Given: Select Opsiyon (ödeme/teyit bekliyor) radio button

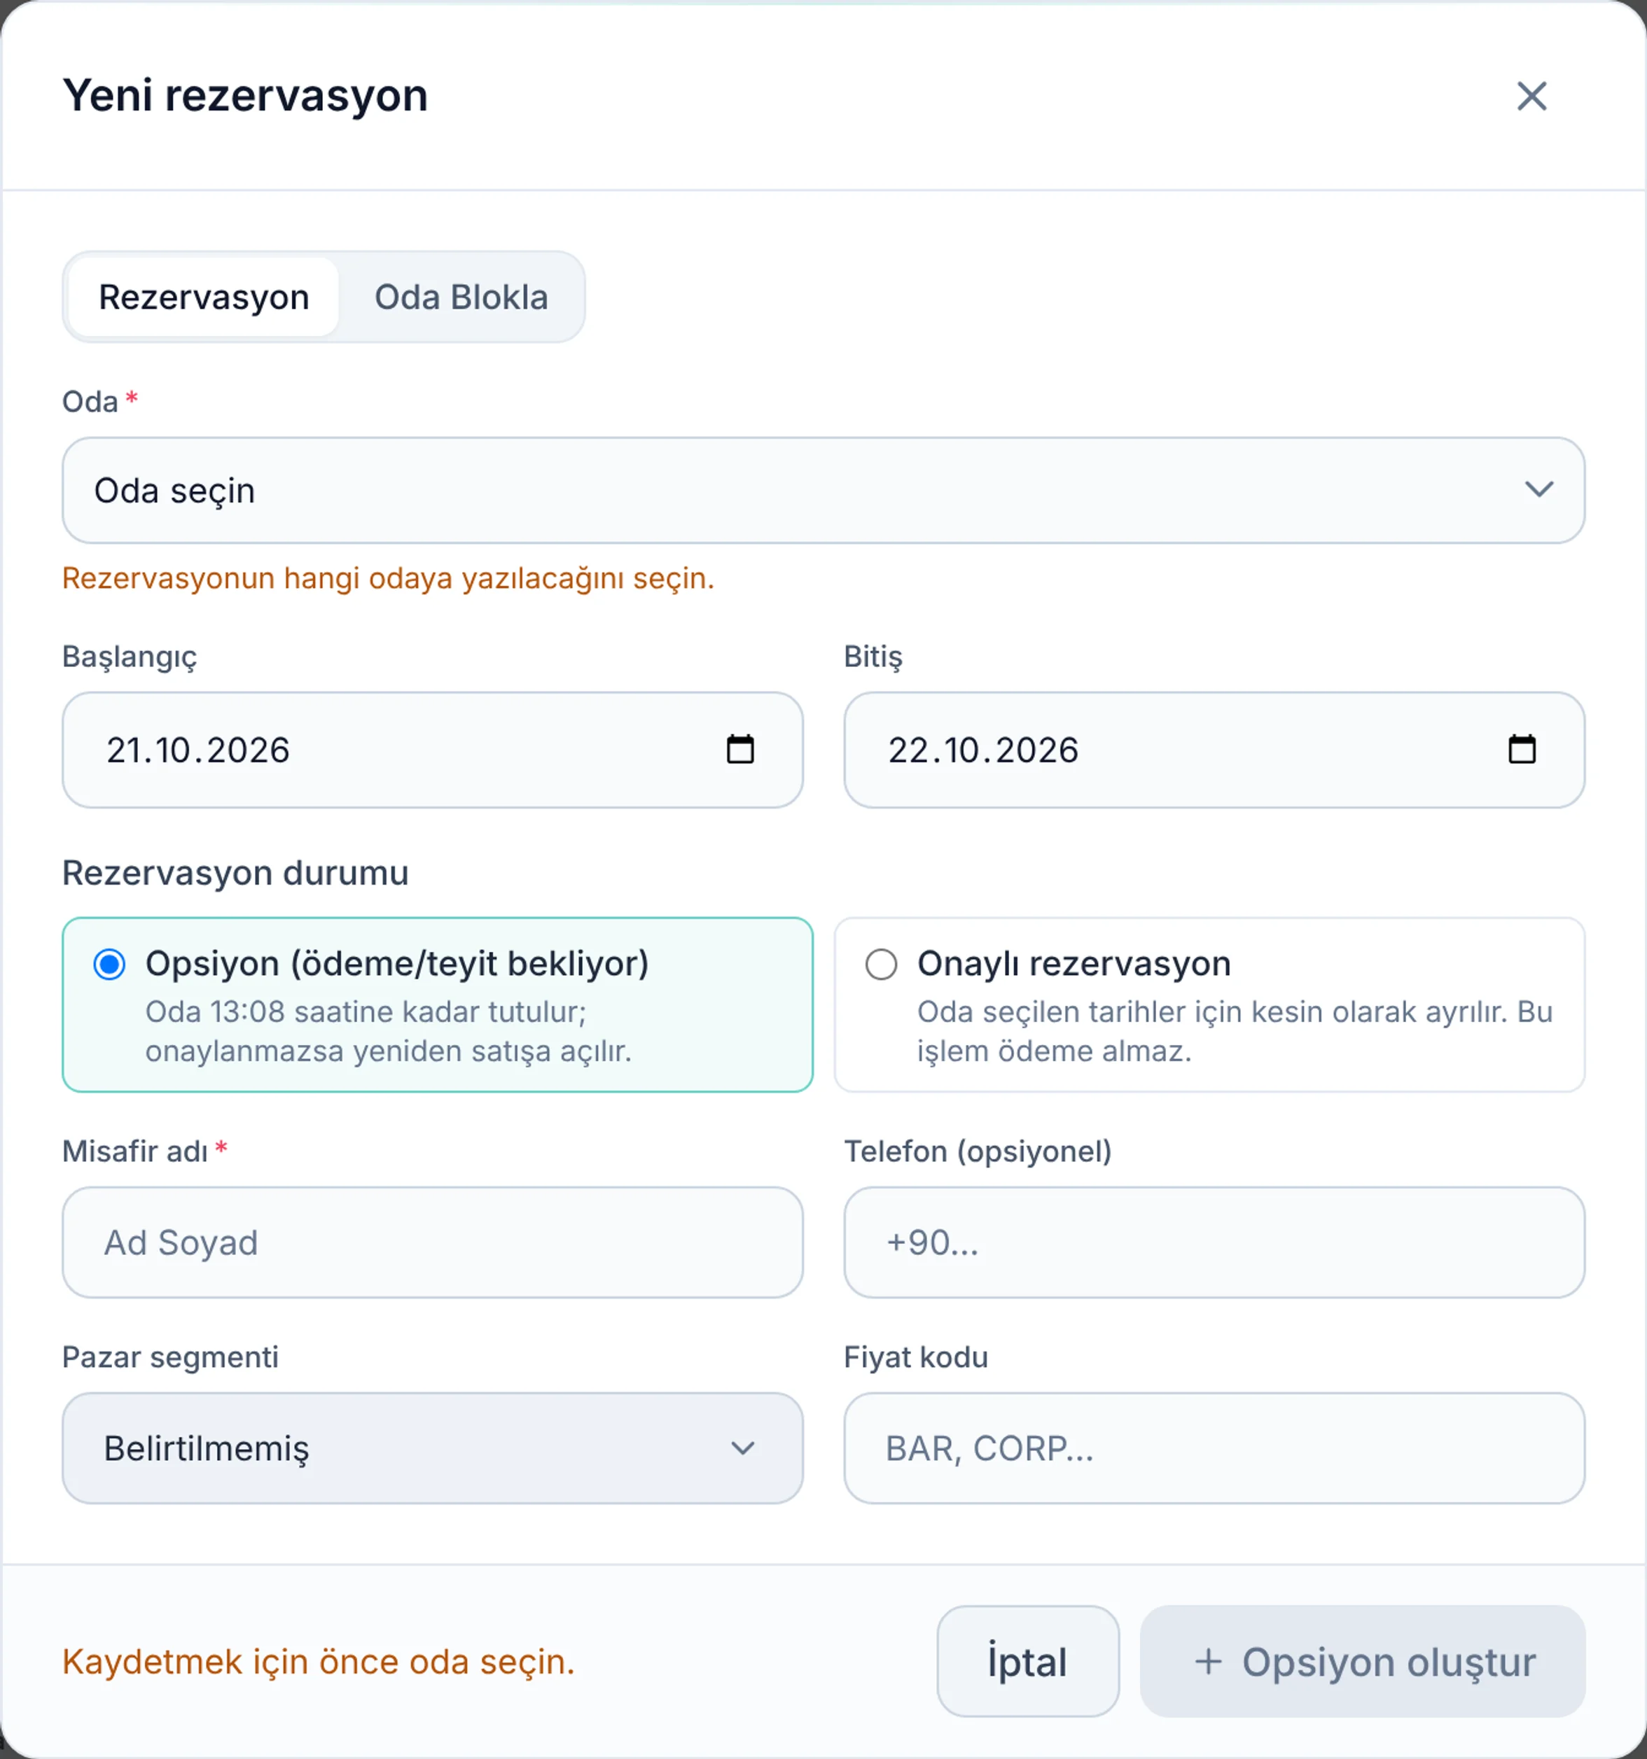Looking at the screenshot, I should pyautogui.click(x=110, y=964).
